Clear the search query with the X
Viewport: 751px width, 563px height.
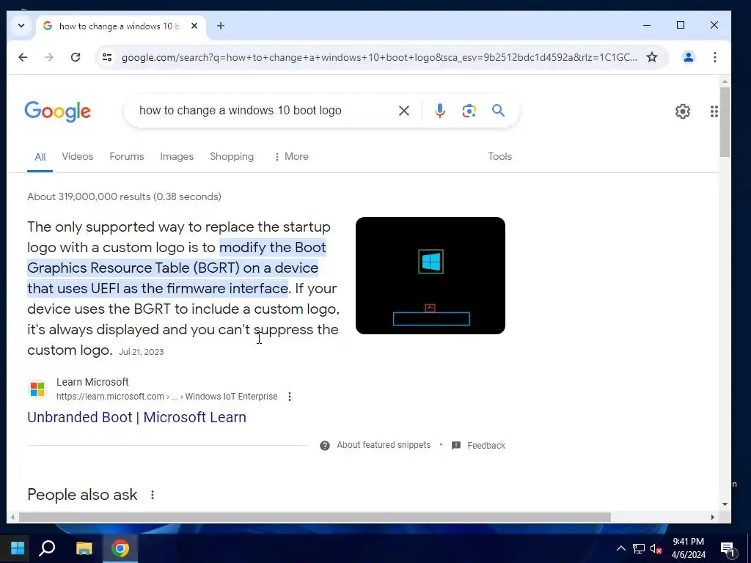tap(404, 111)
